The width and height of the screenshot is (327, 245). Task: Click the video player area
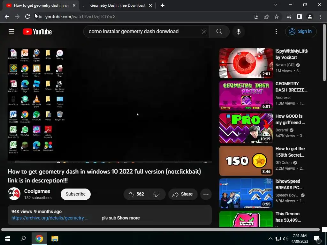click(110, 105)
